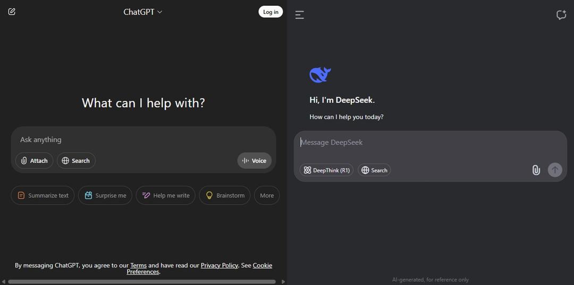574x285 pixels.
Task: Expand More suggestions in ChatGPT
Action: tap(267, 195)
